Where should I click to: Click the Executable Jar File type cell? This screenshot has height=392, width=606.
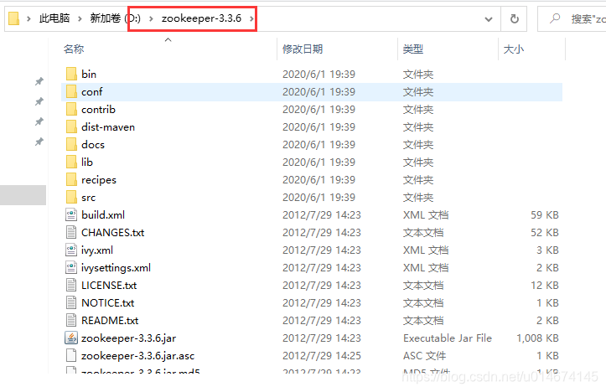[448, 338]
